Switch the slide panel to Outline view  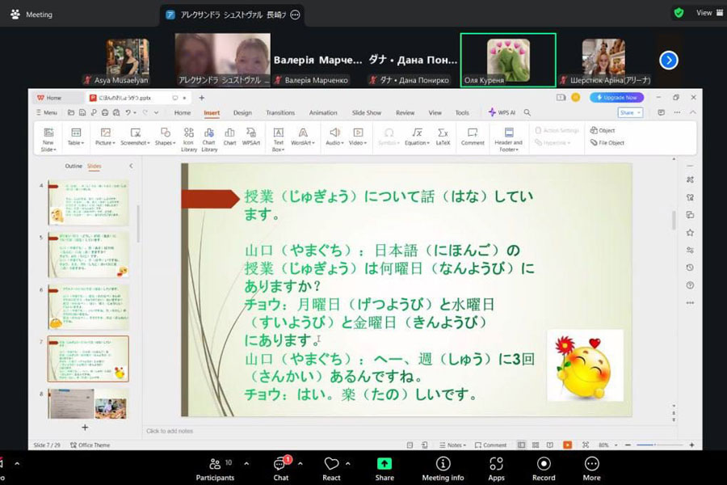74,167
